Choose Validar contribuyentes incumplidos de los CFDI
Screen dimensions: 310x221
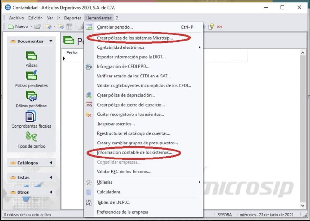(144, 86)
